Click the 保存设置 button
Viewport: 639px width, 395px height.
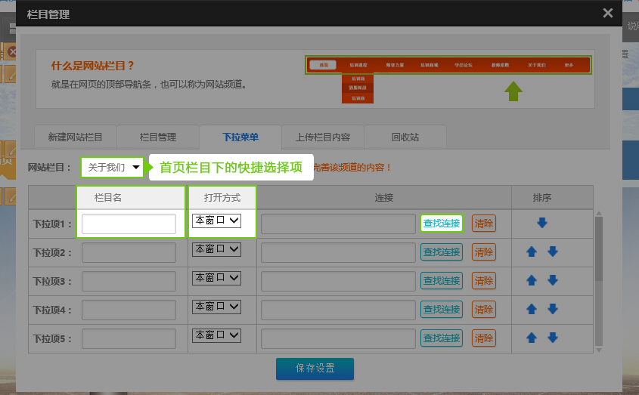coord(315,369)
